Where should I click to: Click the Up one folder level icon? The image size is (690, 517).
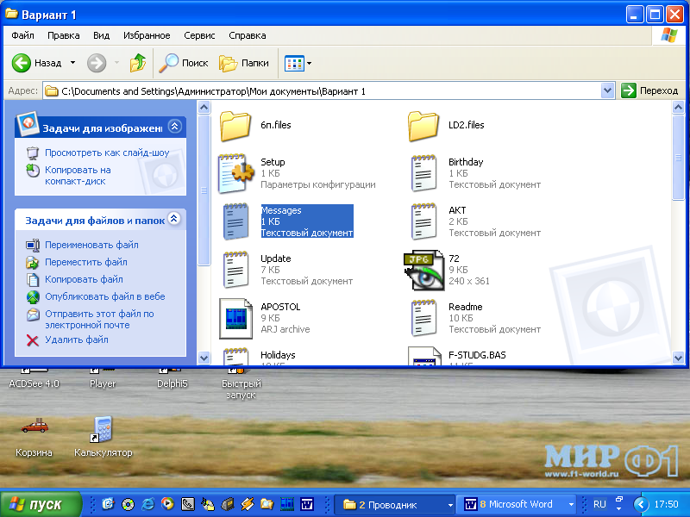[138, 63]
